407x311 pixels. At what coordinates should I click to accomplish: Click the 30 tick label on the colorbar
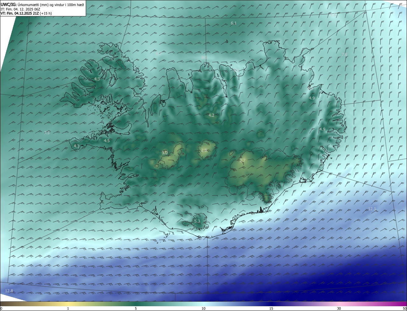pyautogui.click(x=339, y=308)
